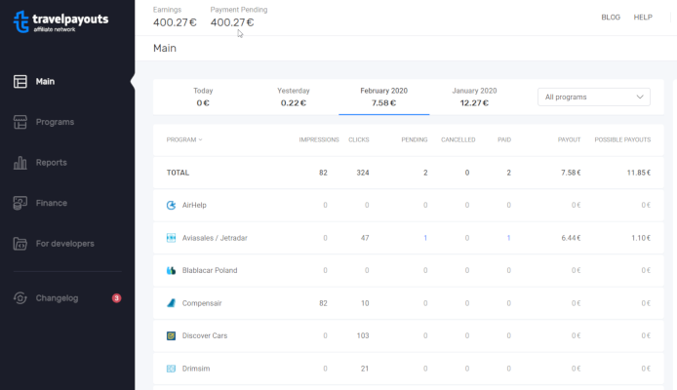Click the red Changelog badge 3
Screen dimensions: 677x390
[117, 298]
